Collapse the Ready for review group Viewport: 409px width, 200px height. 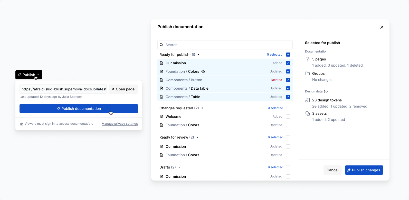pos(197,137)
